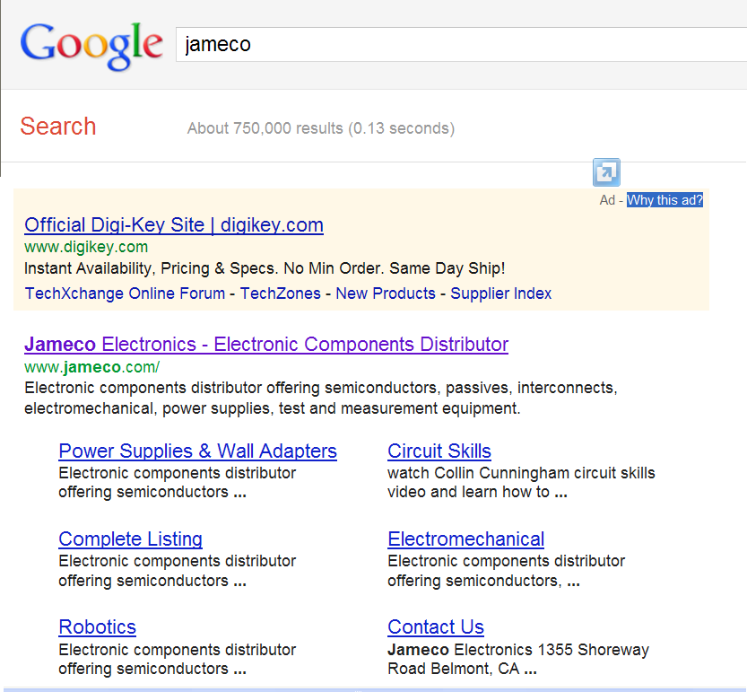Viewport: 747px width, 692px height.
Task: Open Supplier Index ad sitelink
Action: pyautogui.click(x=500, y=293)
